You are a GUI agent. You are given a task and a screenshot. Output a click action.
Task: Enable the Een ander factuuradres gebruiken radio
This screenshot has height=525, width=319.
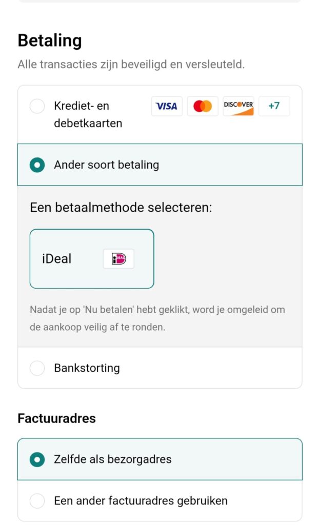[37, 501]
